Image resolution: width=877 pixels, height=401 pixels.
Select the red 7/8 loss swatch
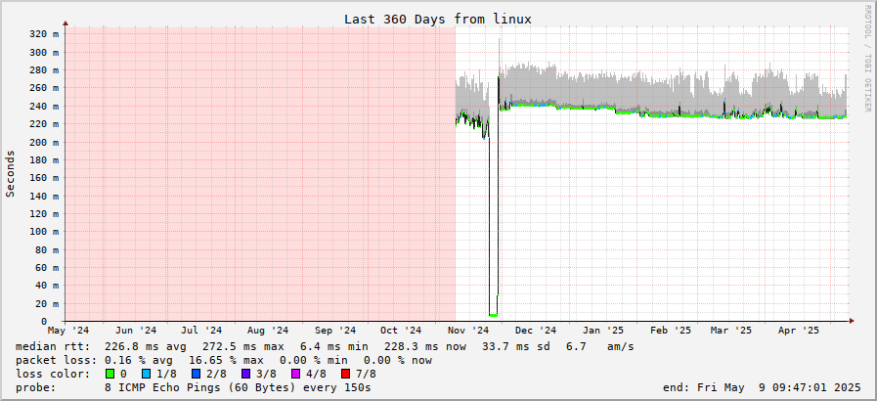[x=346, y=374]
